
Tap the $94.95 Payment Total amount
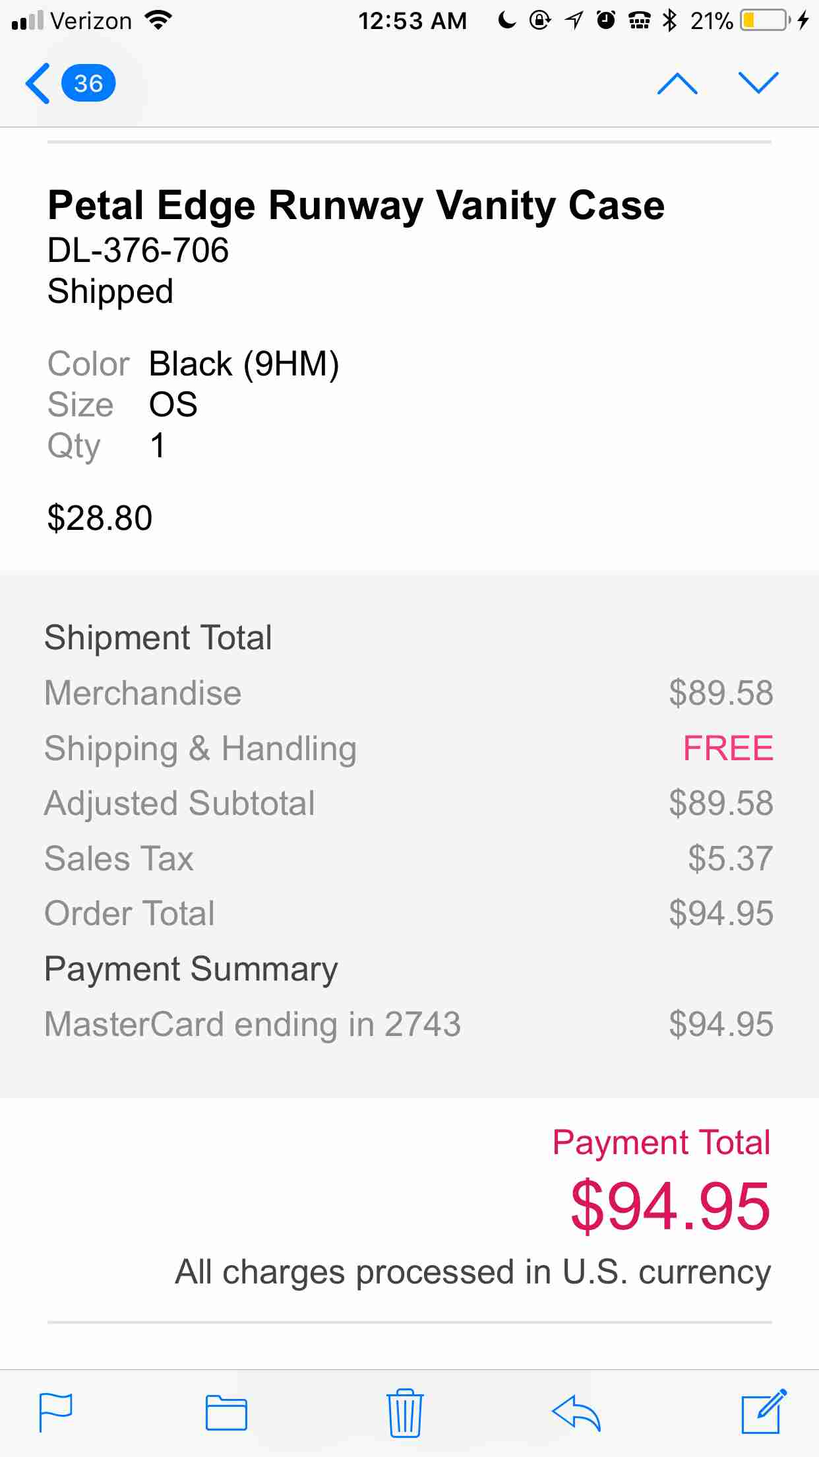[671, 1206]
